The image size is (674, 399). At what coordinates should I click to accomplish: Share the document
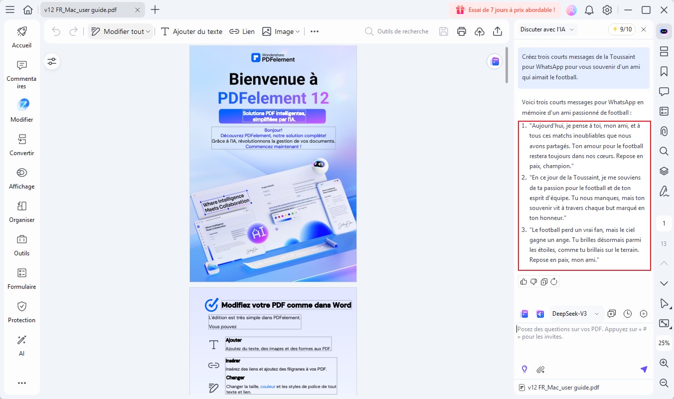tap(498, 31)
